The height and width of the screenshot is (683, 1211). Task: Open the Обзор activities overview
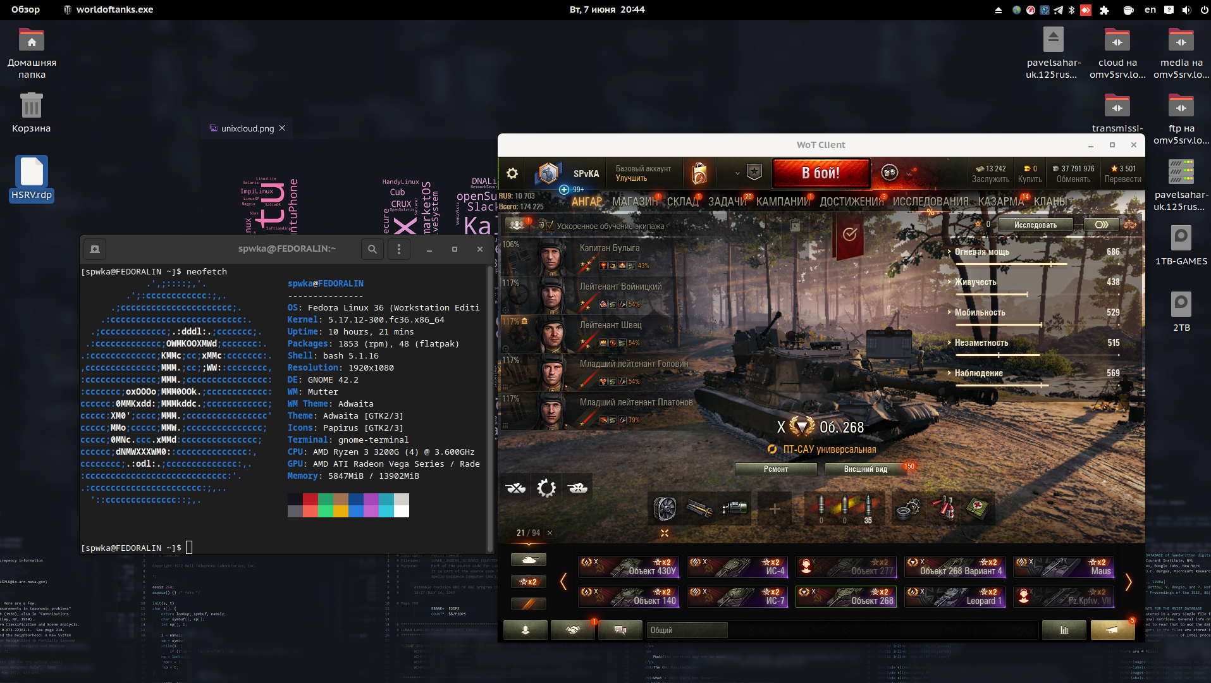(x=25, y=9)
